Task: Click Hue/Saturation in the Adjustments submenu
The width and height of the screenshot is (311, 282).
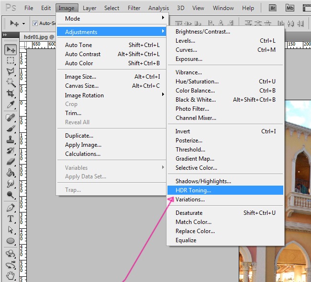Action: point(197,82)
